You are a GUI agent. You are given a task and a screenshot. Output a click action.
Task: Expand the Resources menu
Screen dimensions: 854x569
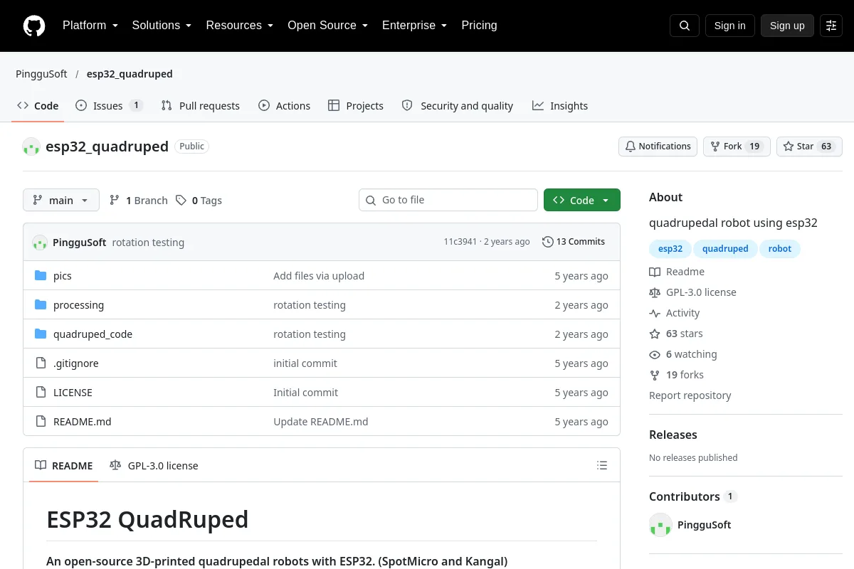240,26
